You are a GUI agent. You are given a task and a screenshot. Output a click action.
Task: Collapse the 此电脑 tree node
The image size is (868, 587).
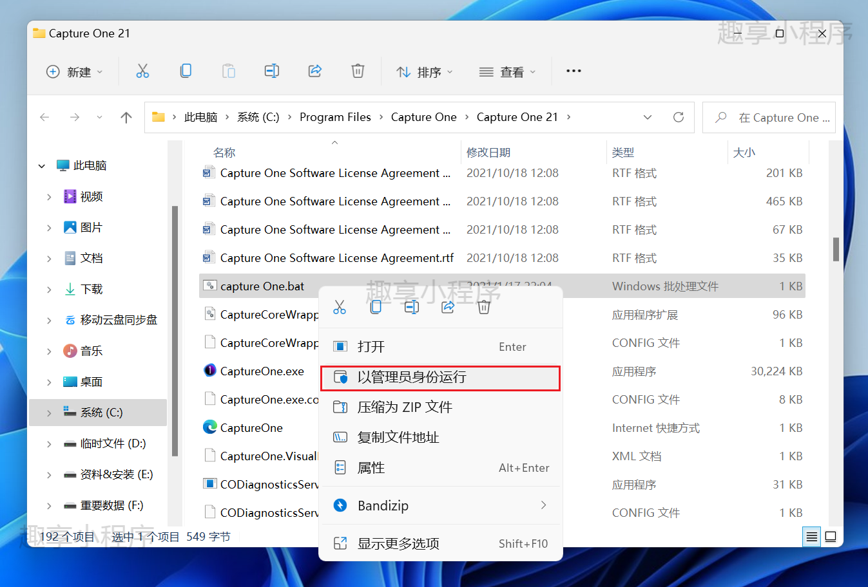tap(42, 166)
